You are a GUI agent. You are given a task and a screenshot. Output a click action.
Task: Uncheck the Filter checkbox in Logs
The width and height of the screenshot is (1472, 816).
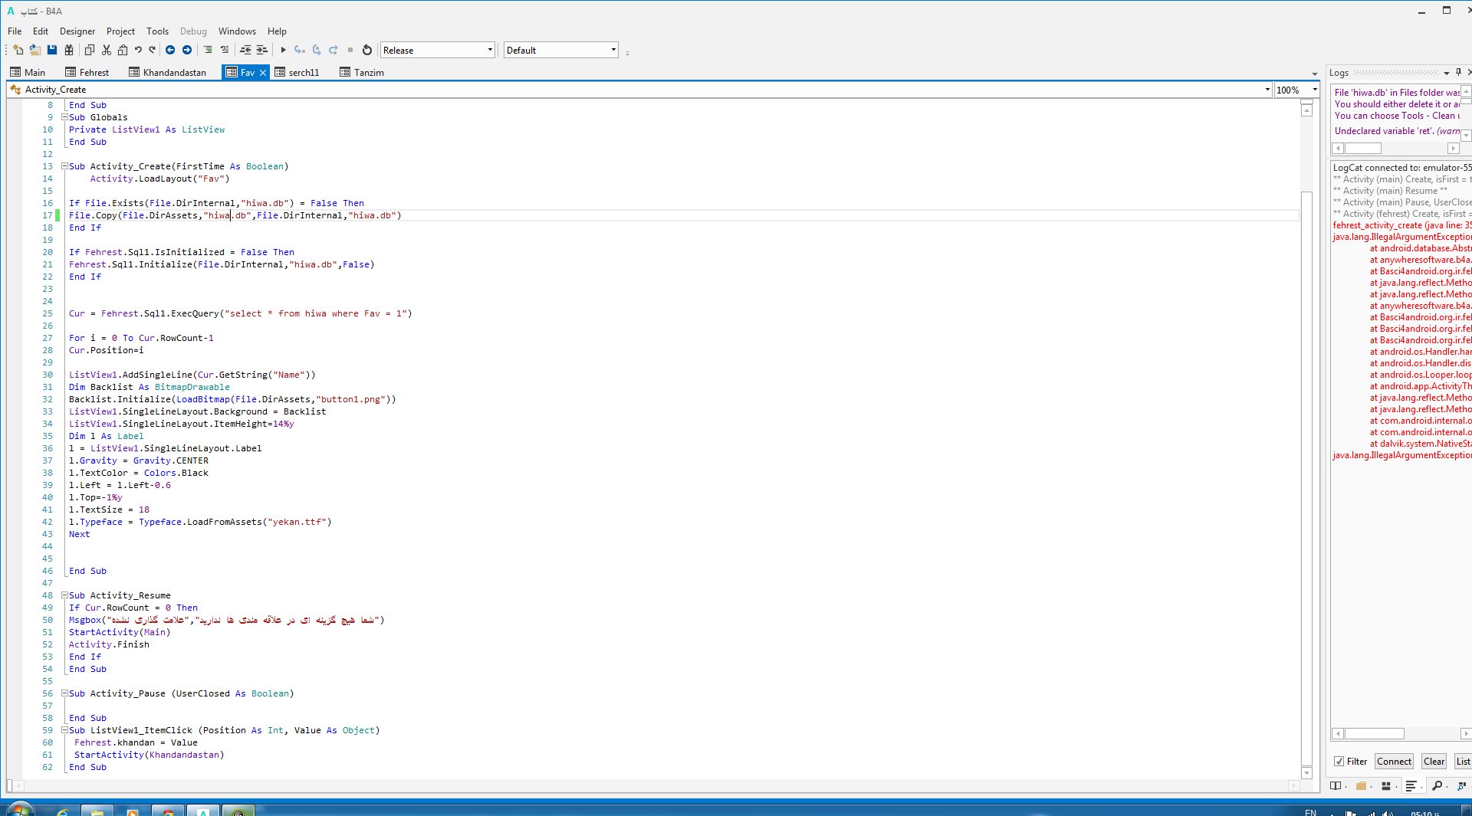pyautogui.click(x=1339, y=761)
